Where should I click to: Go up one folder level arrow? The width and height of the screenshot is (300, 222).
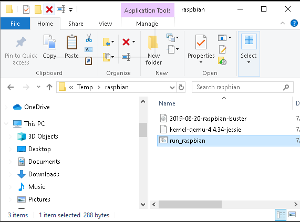pyautogui.click(x=49, y=87)
